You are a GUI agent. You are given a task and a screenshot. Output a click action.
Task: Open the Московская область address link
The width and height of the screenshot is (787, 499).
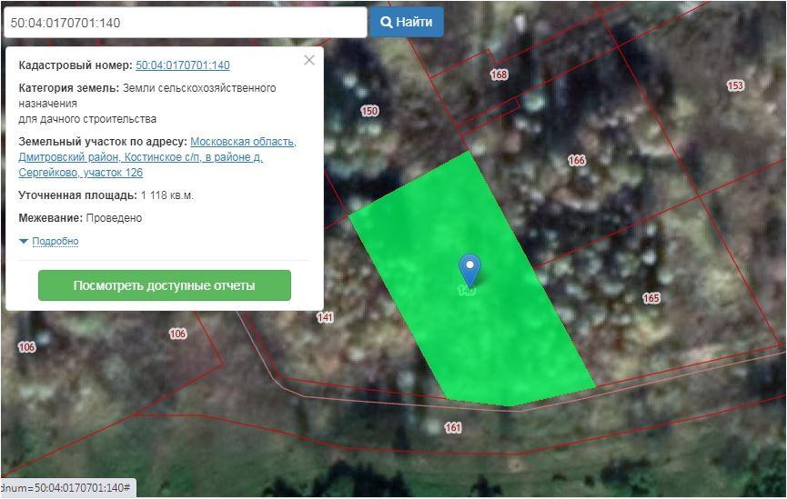[243, 142]
